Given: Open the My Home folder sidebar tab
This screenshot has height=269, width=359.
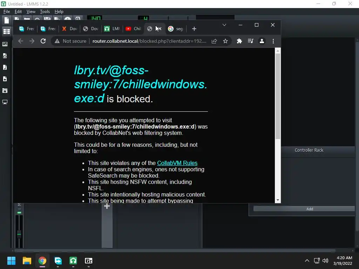Looking at the screenshot, I should (5, 91).
